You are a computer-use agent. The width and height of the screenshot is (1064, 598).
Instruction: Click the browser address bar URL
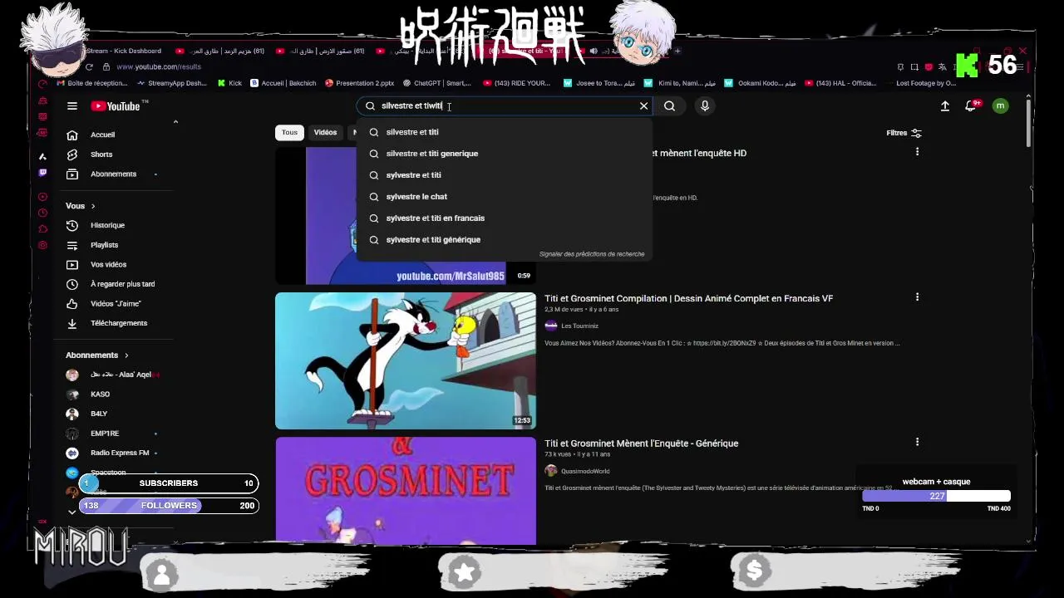159,66
